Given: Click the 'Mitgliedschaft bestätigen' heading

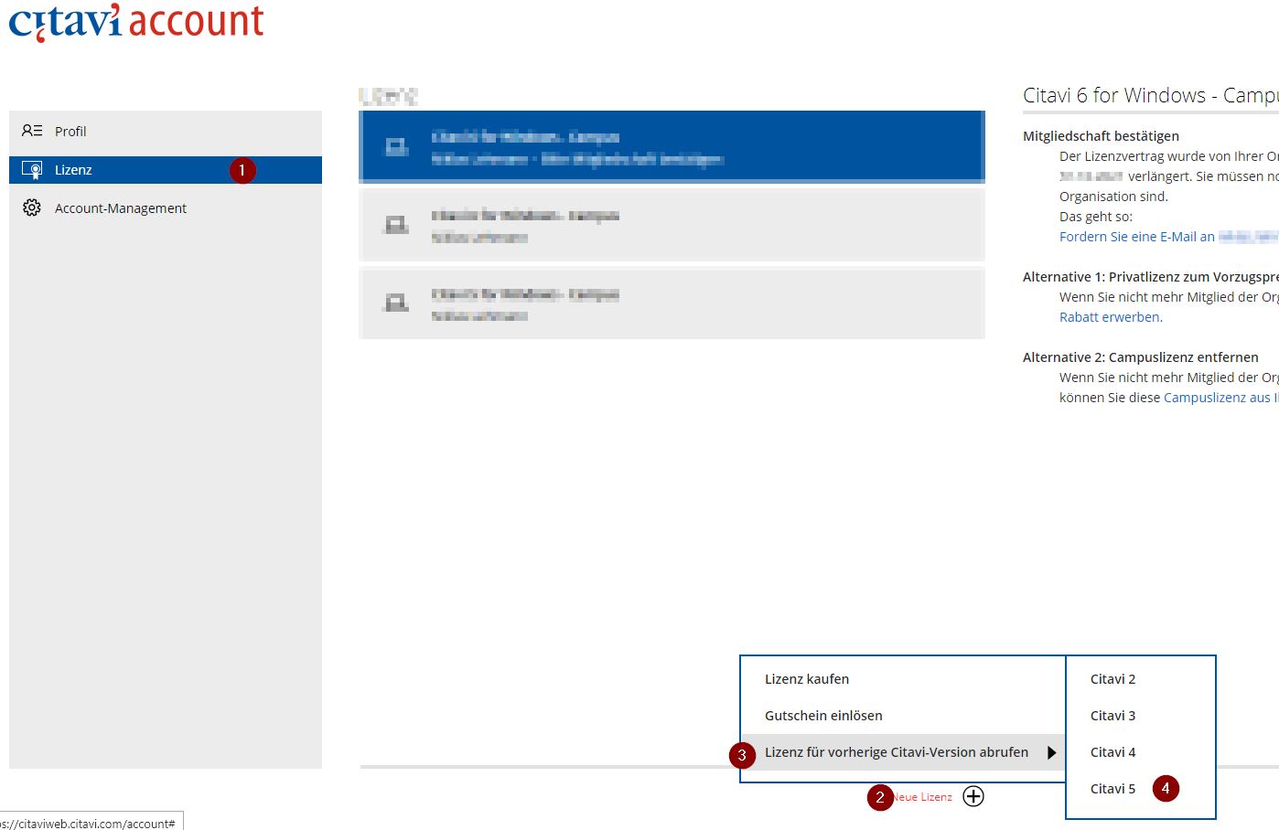Looking at the screenshot, I should [1101, 136].
